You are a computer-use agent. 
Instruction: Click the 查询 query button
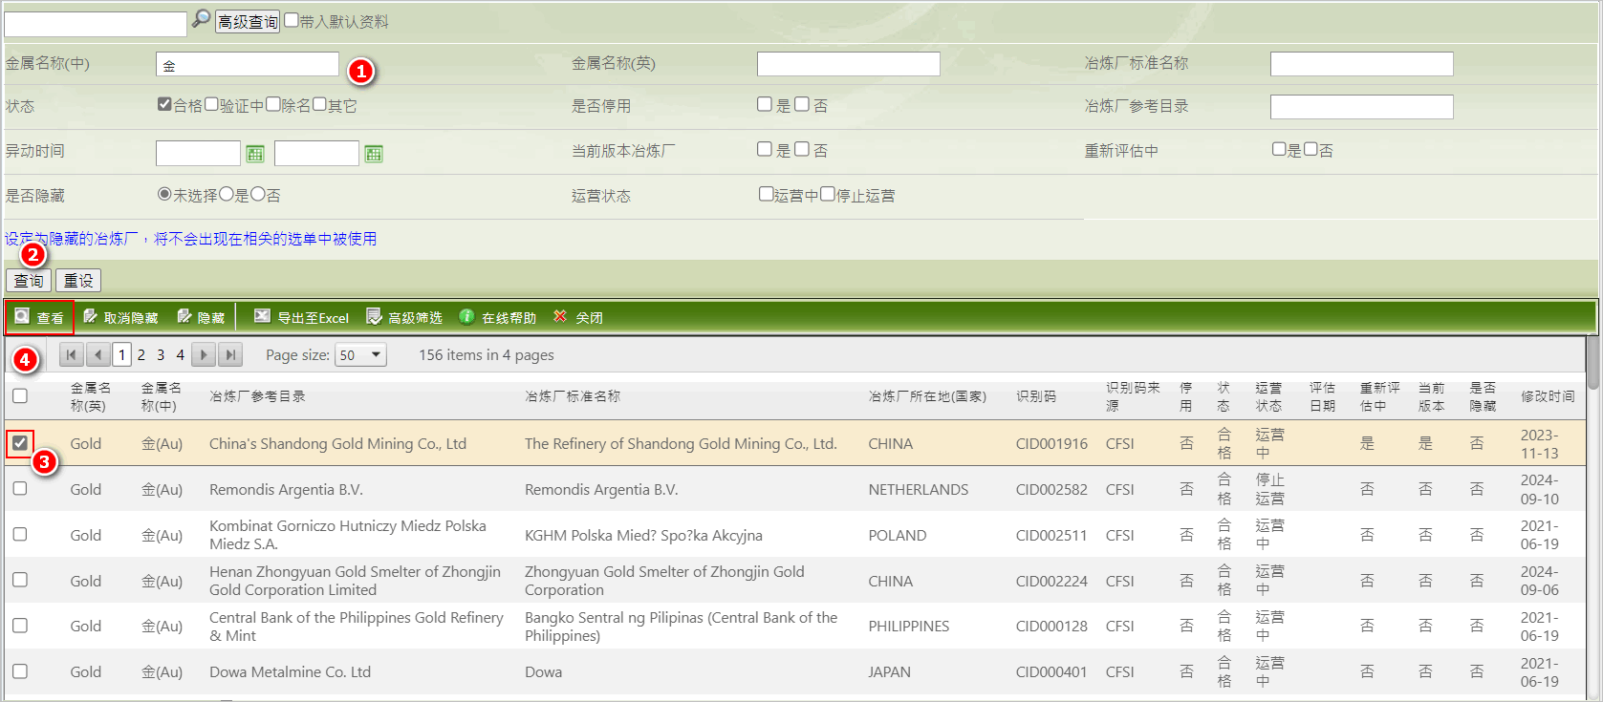point(29,281)
